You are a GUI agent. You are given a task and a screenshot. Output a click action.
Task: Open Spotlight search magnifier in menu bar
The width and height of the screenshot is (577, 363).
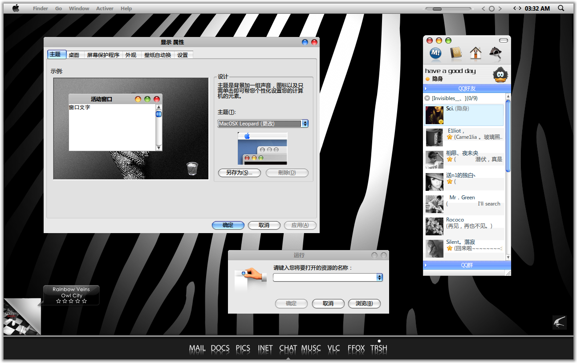click(x=561, y=8)
